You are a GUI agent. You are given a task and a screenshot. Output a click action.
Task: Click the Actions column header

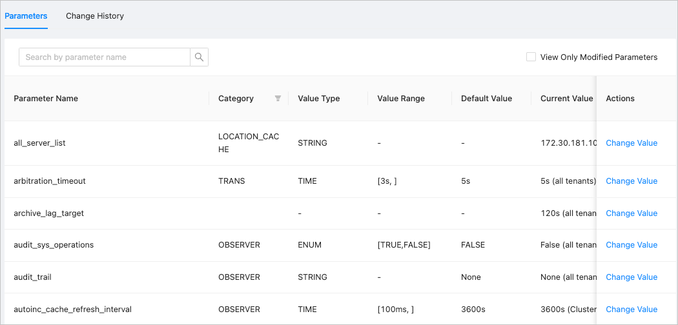(x=620, y=99)
